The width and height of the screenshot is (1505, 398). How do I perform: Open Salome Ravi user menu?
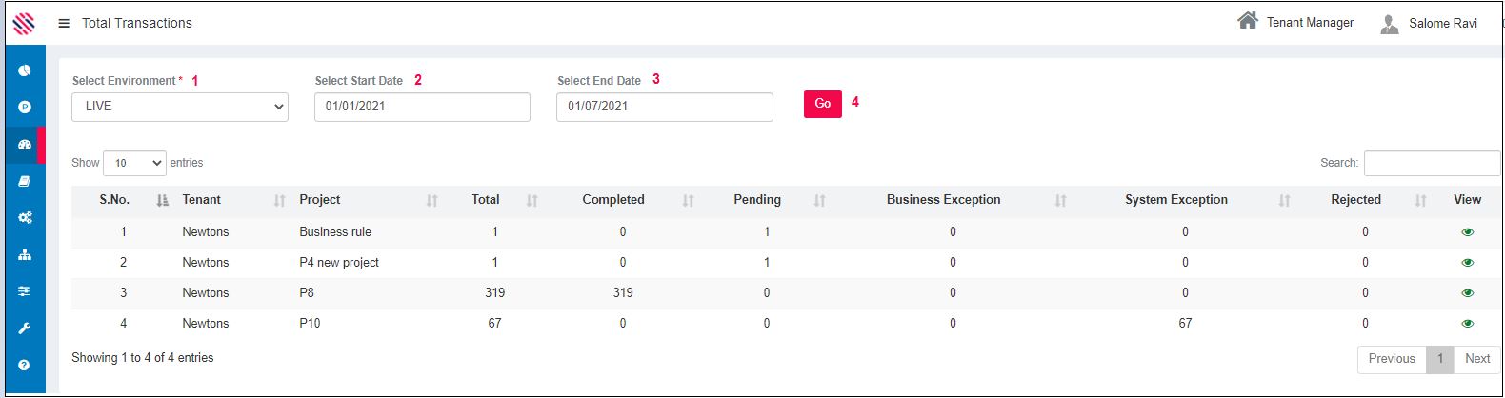(1430, 24)
